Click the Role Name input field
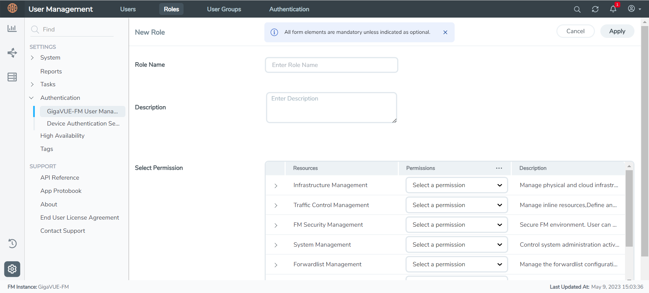The width and height of the screenshot is (649, 293). tap(331, 65)
